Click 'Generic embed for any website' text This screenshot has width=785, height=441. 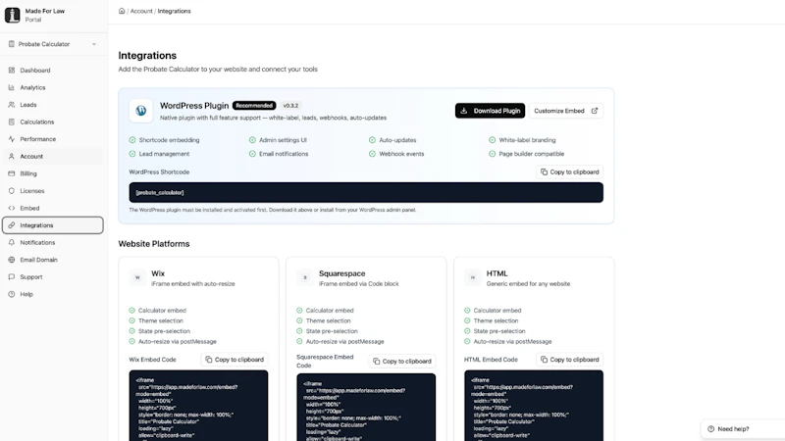tap(528, 284)
